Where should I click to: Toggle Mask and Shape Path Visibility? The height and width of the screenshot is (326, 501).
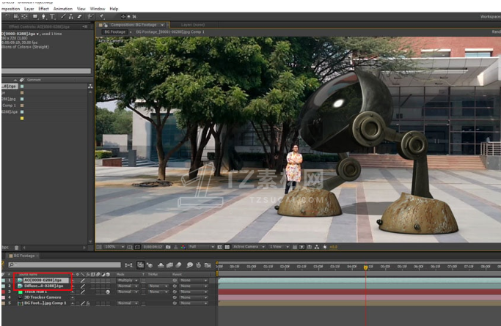tap(137, 247)
